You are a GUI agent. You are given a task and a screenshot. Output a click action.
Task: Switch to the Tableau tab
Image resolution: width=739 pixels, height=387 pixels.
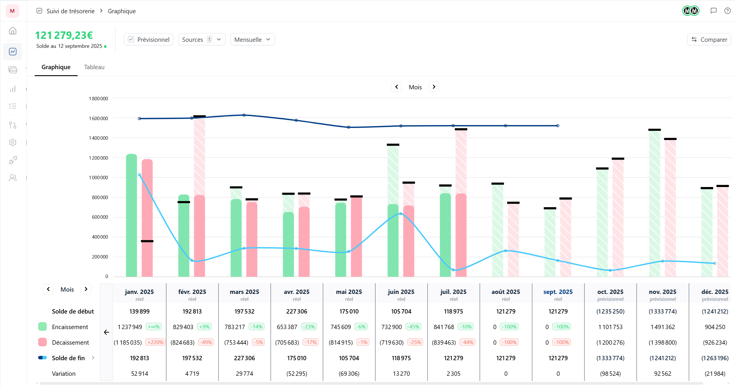94,67
